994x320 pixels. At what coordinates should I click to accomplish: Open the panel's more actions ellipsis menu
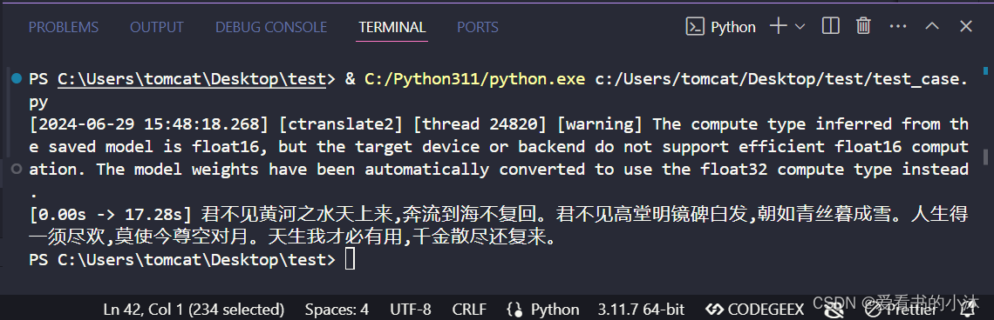tap(897, 26)
